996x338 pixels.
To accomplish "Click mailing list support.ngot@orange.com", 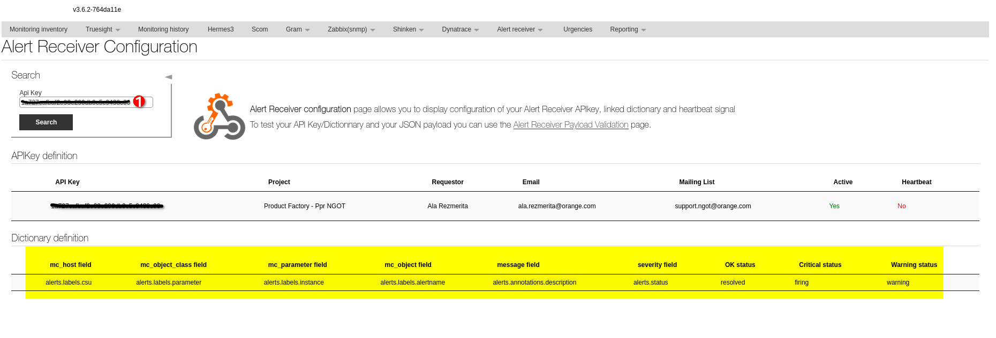I will 713,206.
